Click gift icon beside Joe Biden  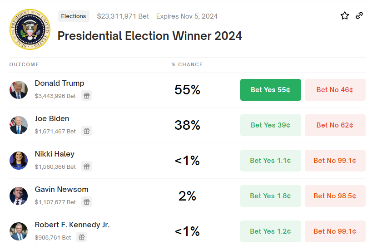coord(86,131)
